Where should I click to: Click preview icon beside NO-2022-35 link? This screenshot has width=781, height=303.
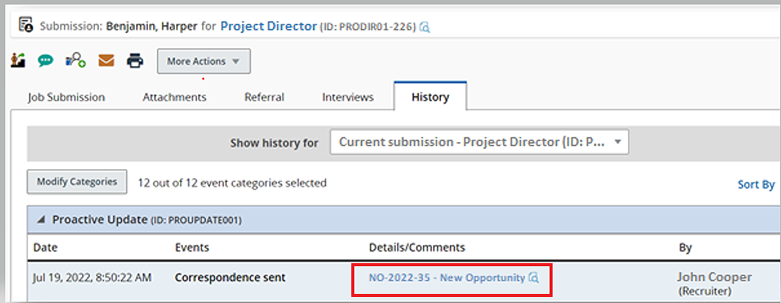[x=534, y=278]
